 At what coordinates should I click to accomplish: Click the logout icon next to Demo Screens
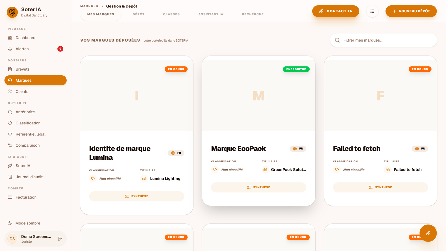60,239
